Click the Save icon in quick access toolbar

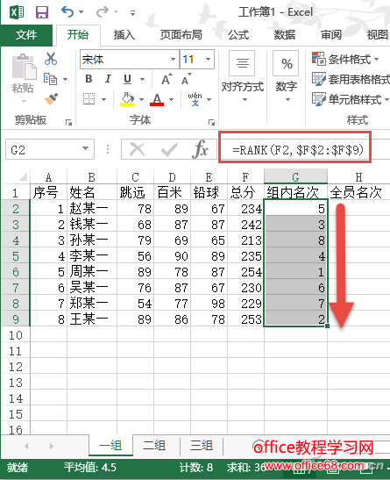tap(42, 12)
